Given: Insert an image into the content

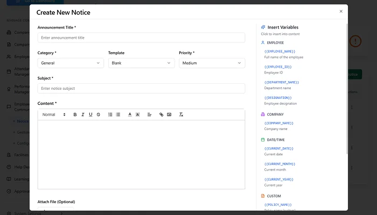Looking at the screenshot, I should 169,114.
